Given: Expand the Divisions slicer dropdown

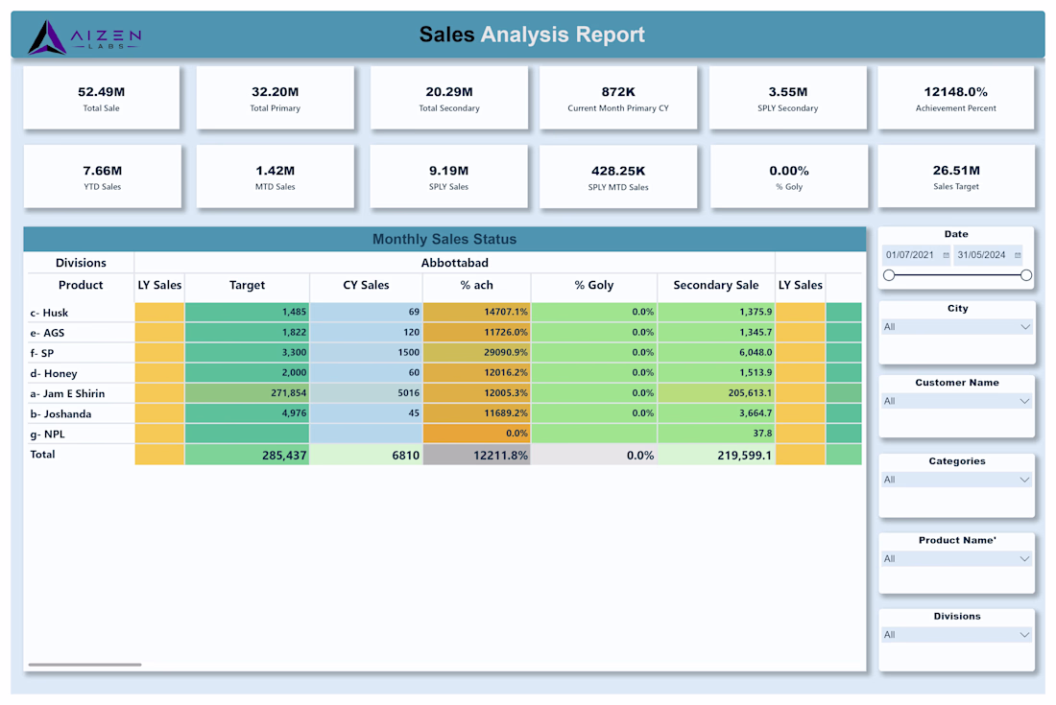Looking at the screenshot, I should point(957,634).
